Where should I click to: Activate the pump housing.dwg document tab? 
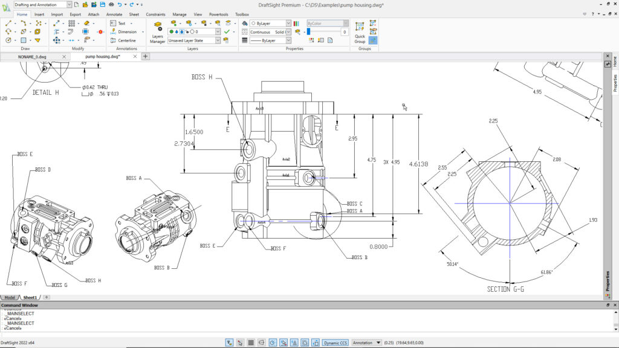point(103,56)
